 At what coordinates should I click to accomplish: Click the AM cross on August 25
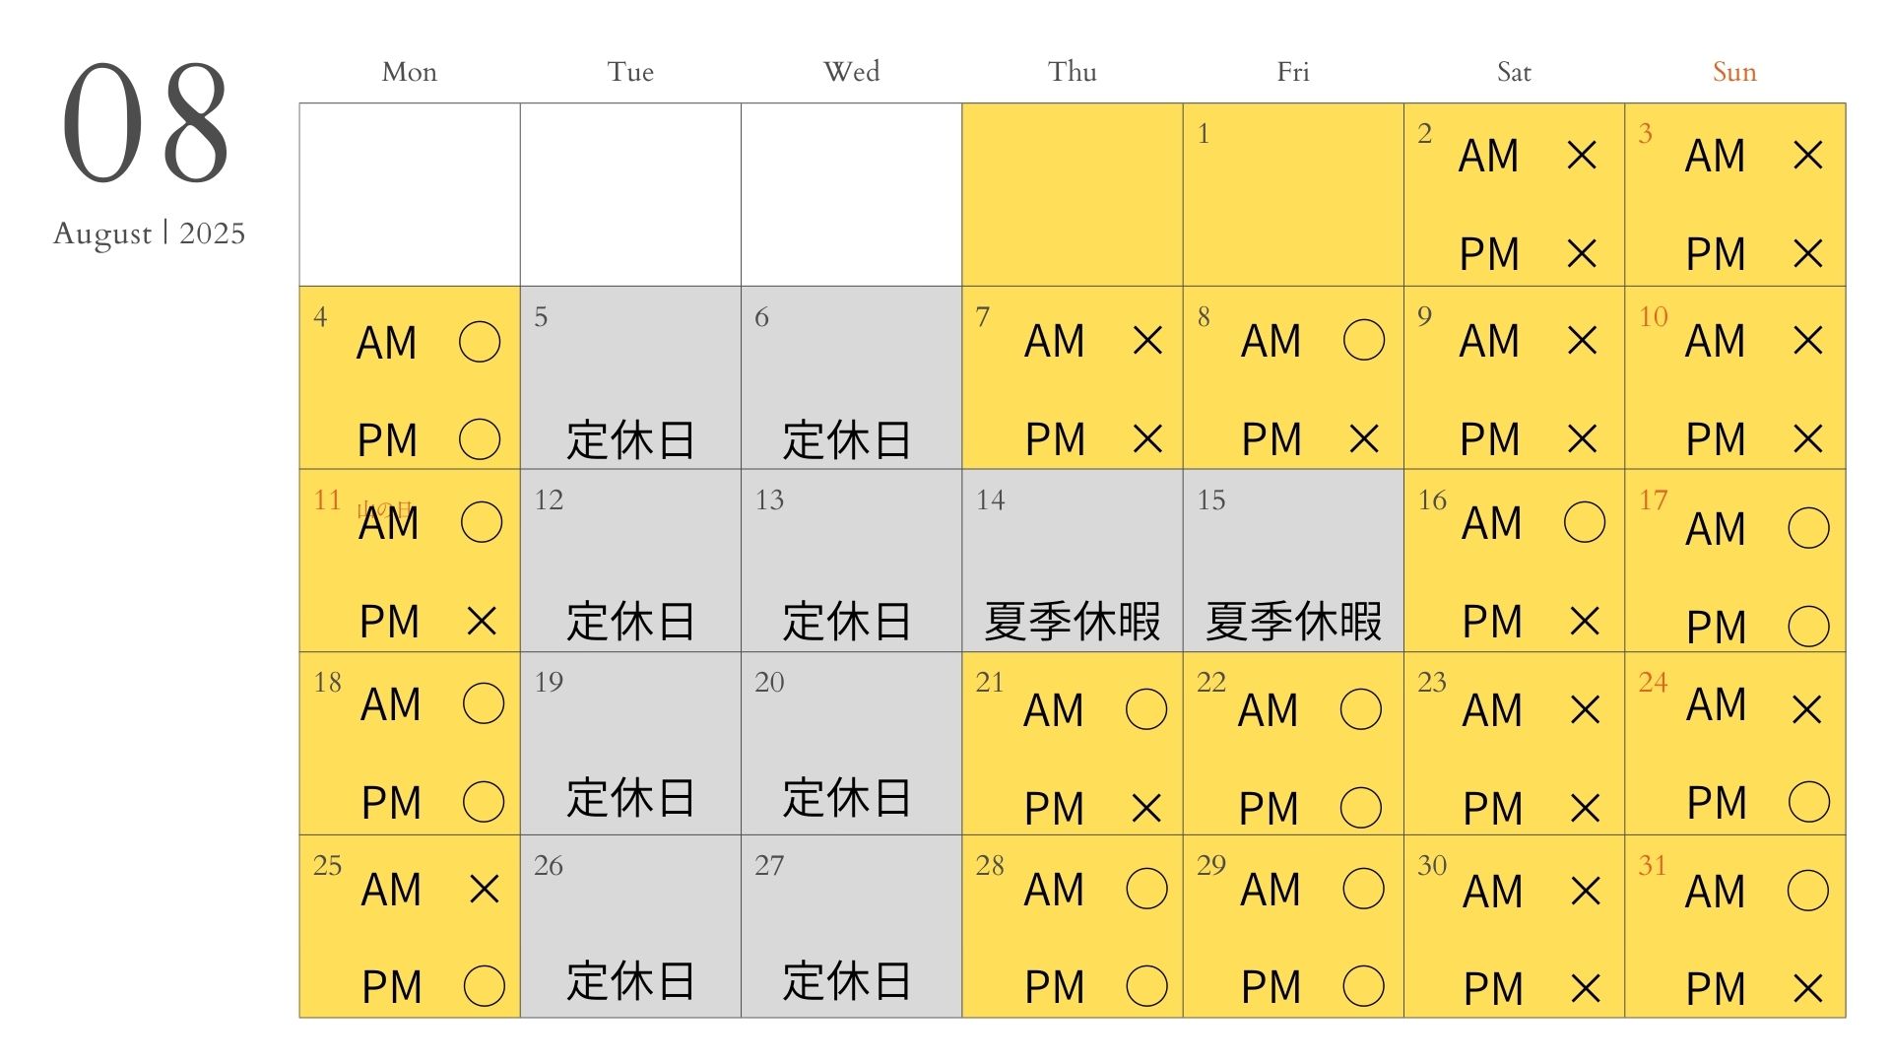click(485, 890)
